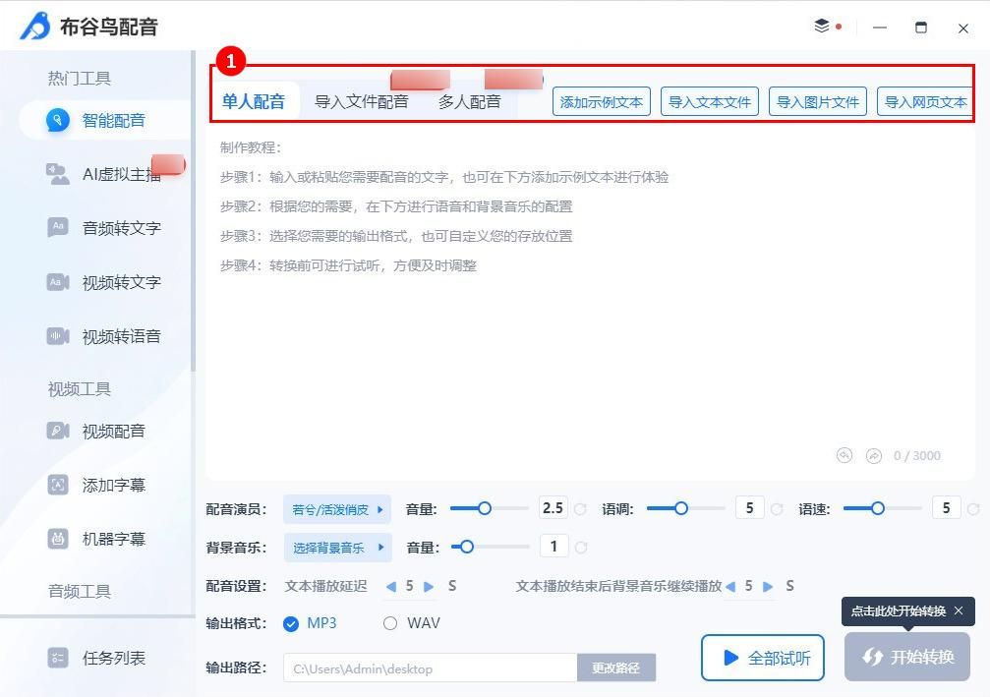Click 添加示例文本 button

[x=601, y=101]
